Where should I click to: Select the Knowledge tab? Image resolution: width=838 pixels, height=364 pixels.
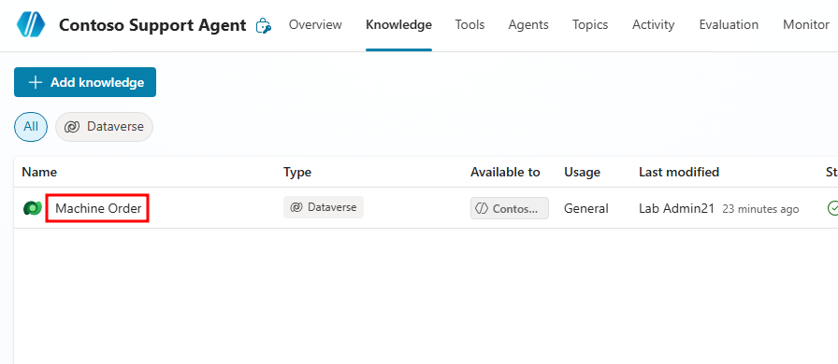pos(398,24)
